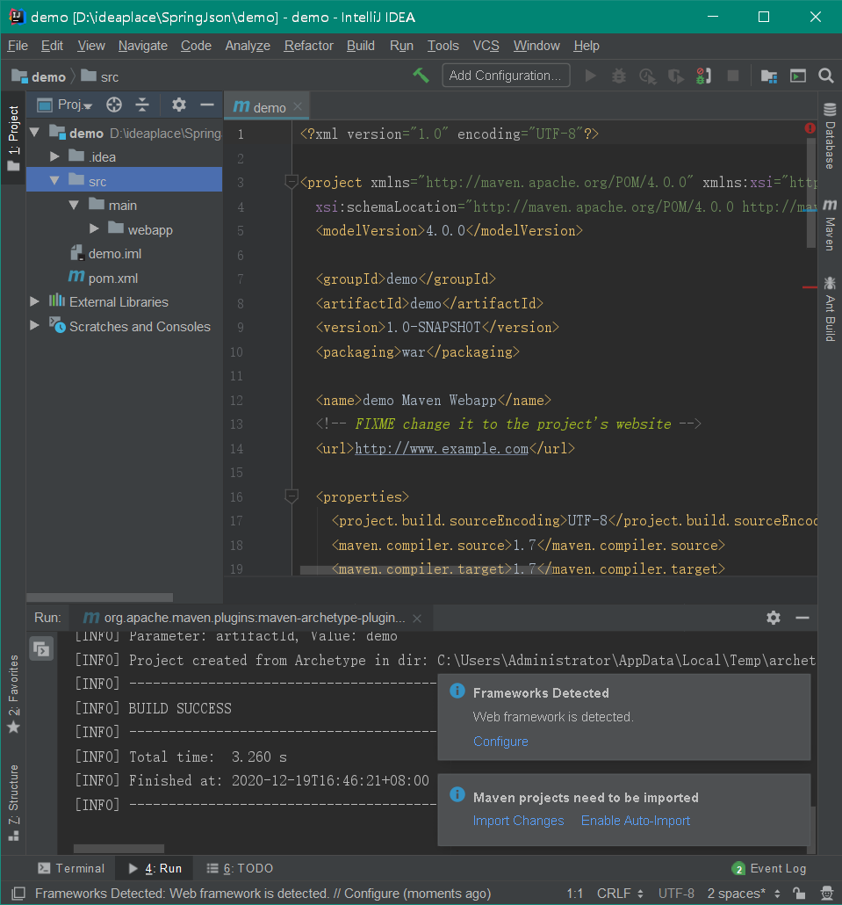Select pom.xml in project tree
The height and width of the screenshot is (905, 842).
pos(113,279)
